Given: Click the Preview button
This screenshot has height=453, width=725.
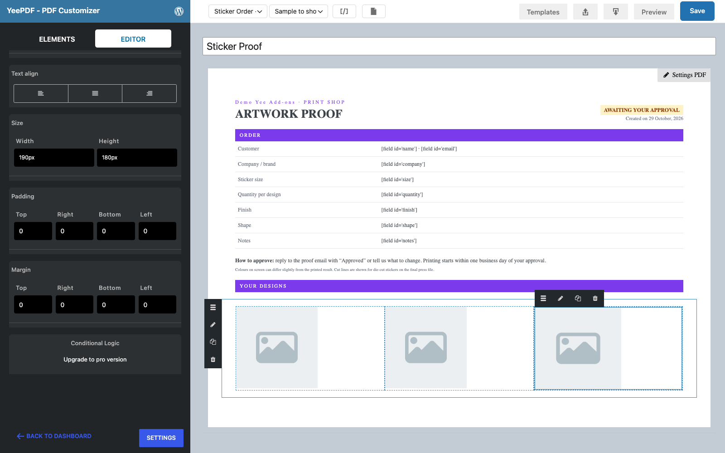Looking at the screenshot, I should pyautogui.click(x=654, y=12).
